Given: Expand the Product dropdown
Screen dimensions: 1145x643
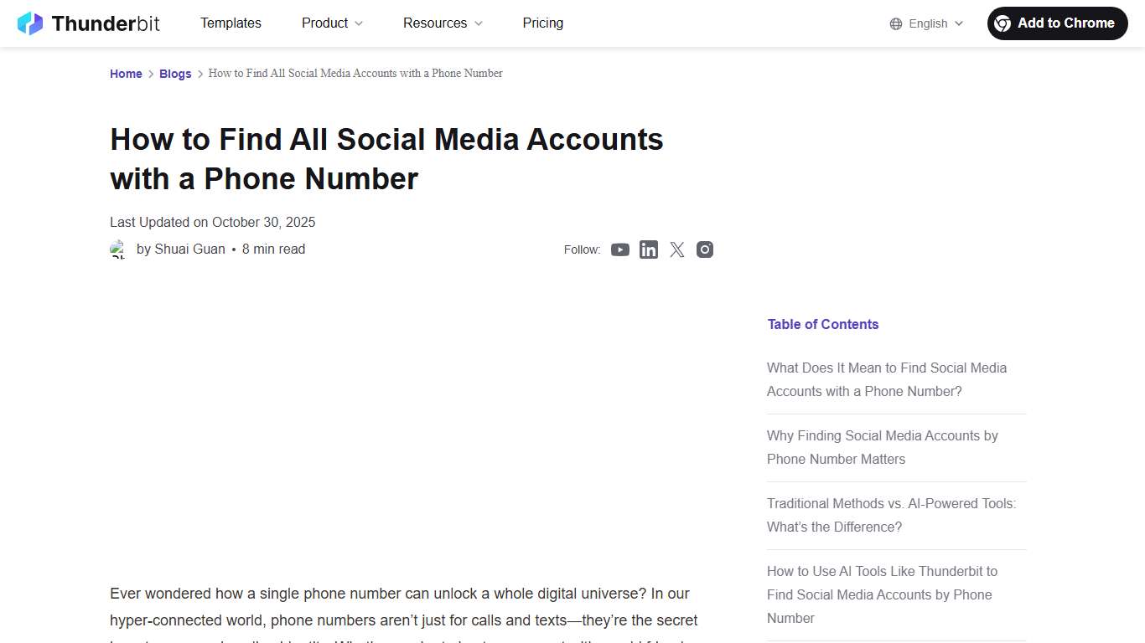Looking at the screenshot, I should [331, 23].
